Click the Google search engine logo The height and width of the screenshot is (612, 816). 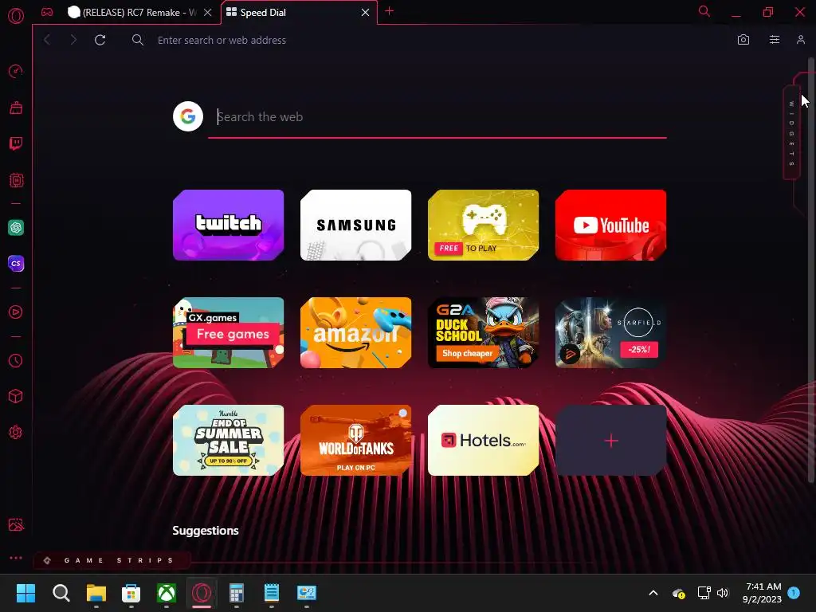click(188, 116)
